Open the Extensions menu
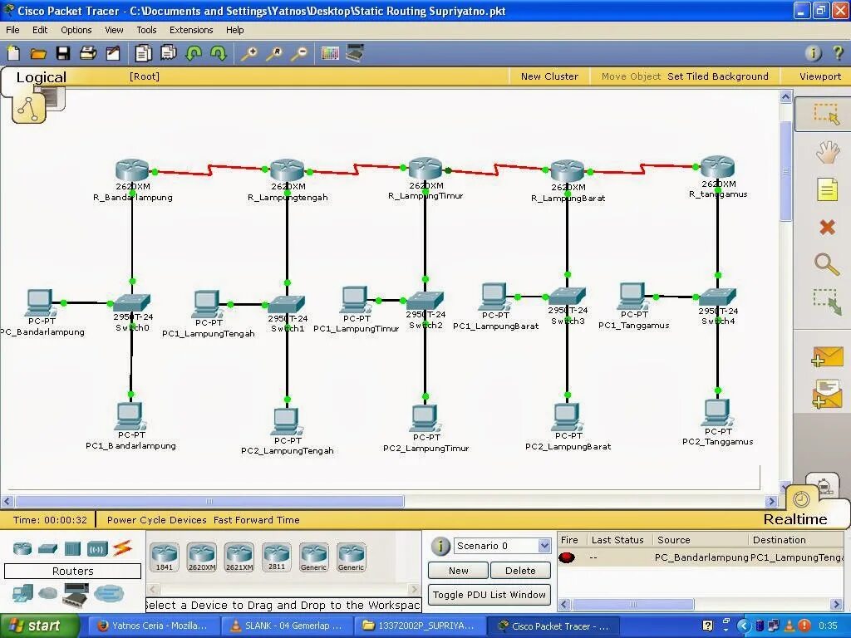This screenshot has height=638, width=851. tap(191, 30)
